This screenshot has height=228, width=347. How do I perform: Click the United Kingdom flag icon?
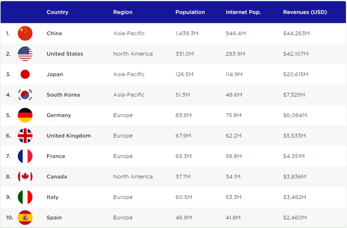click(25, 136)
